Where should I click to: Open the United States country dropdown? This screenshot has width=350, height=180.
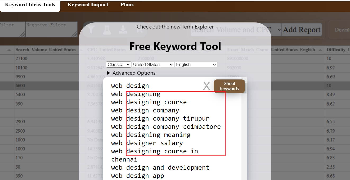(x=153, y=64)
